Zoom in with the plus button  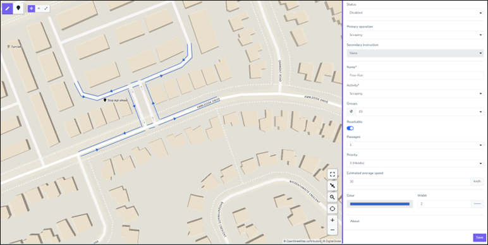[x=332, y=220]
